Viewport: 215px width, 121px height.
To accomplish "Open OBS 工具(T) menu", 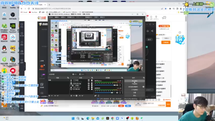I will tap(96, 17).
